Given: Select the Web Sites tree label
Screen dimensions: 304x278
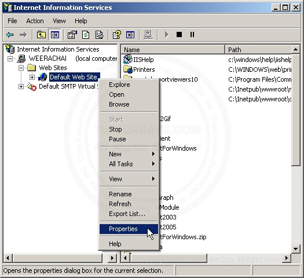Looking at the screenshot, I should click(53, 68).
